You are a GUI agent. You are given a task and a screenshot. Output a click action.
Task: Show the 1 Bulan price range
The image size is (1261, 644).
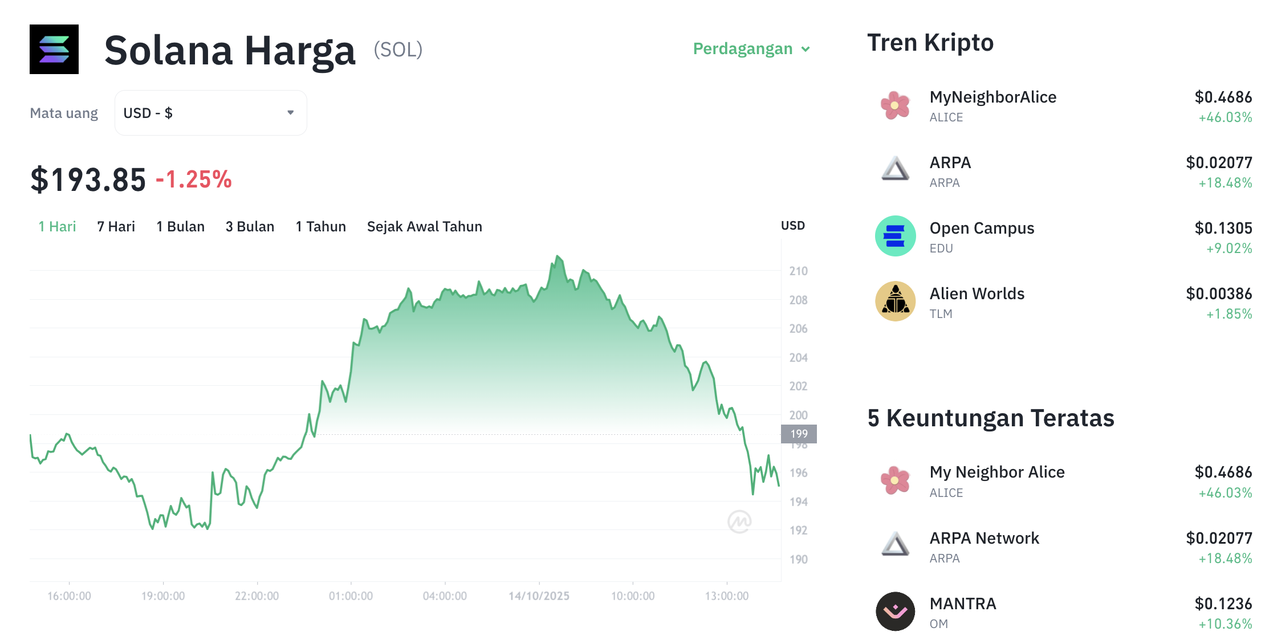click(x=180, y=227)
